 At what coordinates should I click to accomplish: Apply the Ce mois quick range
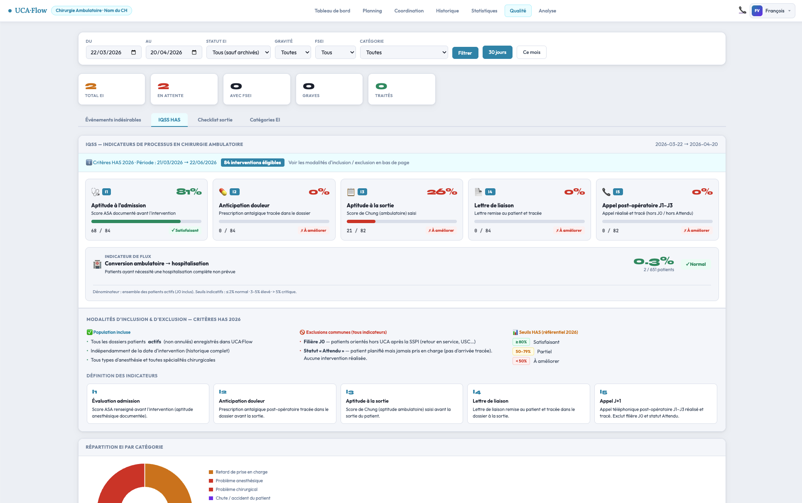532,52
